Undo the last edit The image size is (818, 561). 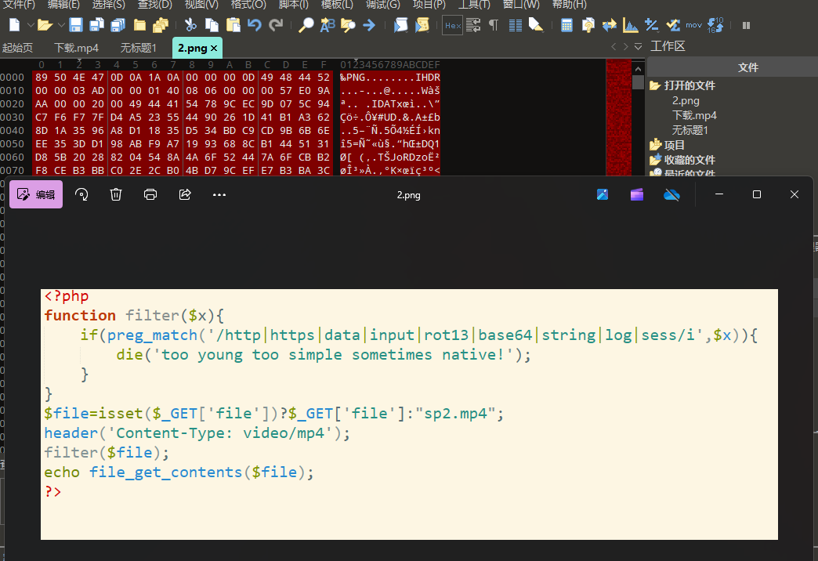pyautogui.click(x=255, y=24)
